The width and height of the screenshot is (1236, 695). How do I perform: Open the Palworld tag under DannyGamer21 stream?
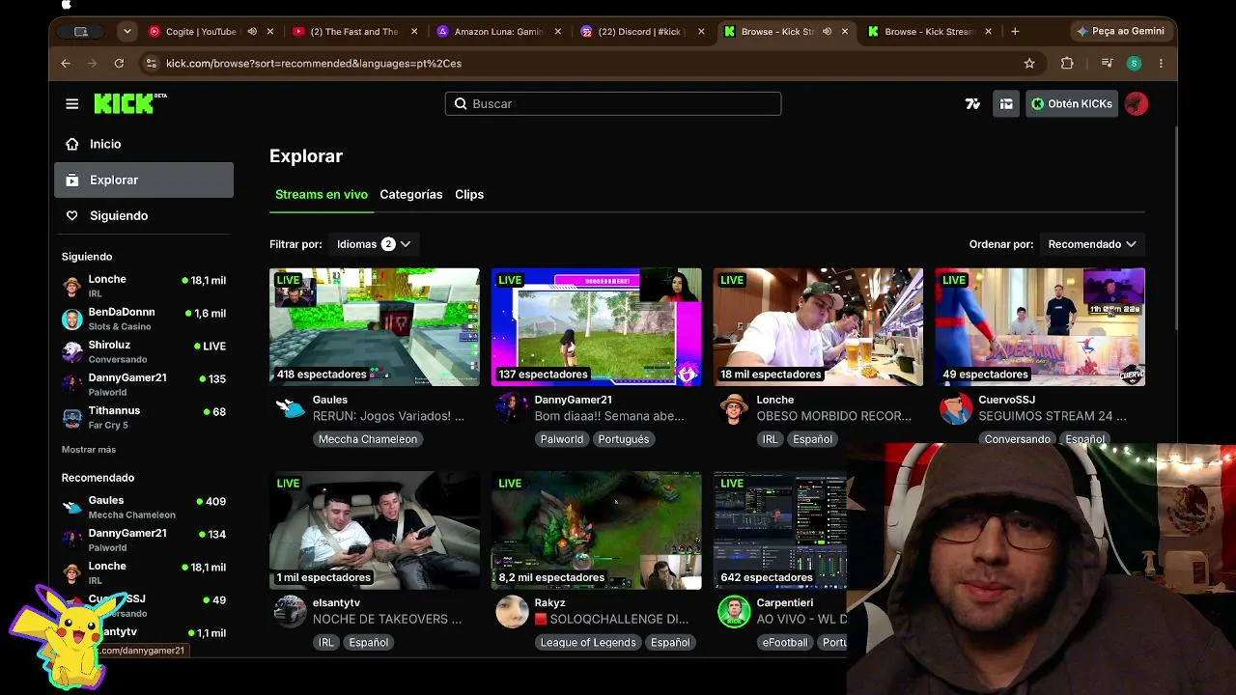coord(562,439)
